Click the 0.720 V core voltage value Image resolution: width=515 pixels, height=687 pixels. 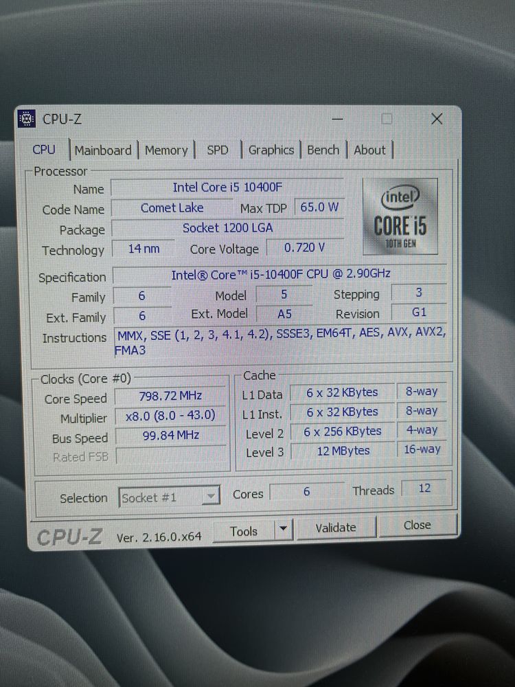tap(305, 247)
